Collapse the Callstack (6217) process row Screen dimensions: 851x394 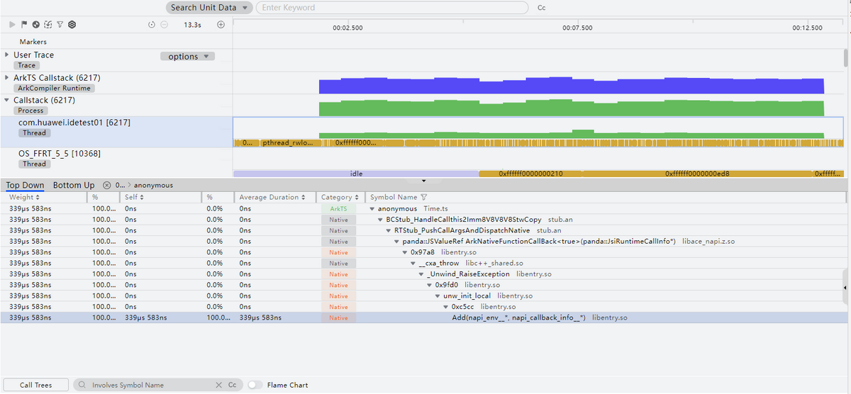[7, 100]
